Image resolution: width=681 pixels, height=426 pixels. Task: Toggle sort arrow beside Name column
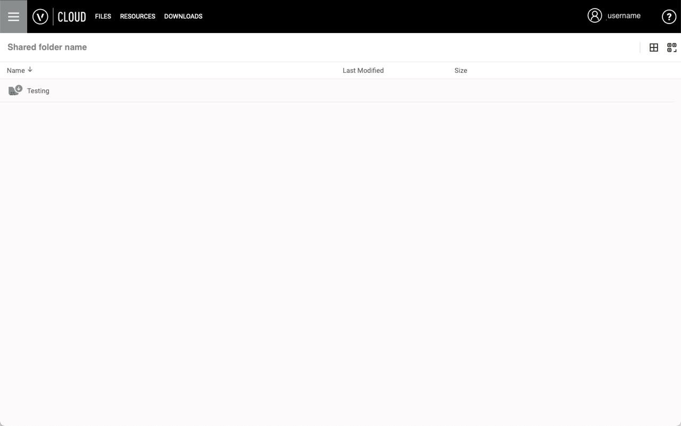click(30, 70)
